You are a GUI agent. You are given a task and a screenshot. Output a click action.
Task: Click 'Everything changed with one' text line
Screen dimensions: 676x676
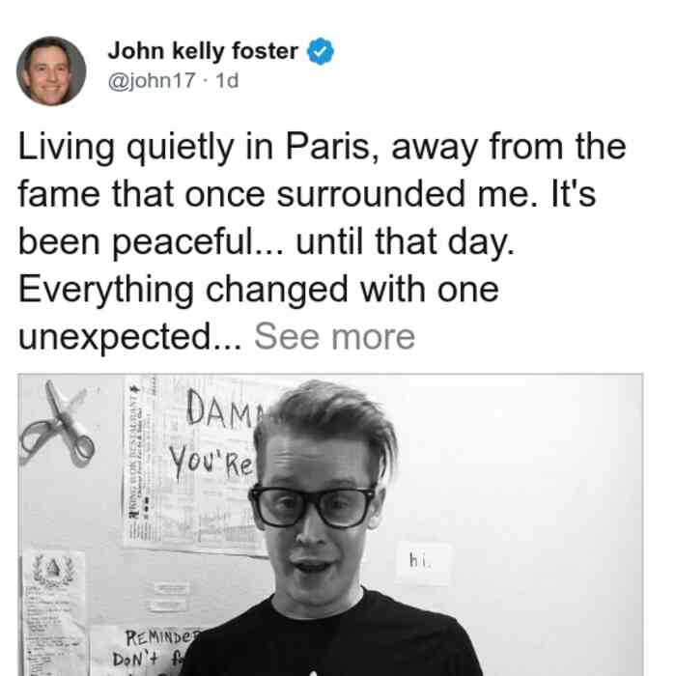click(259, 290)
